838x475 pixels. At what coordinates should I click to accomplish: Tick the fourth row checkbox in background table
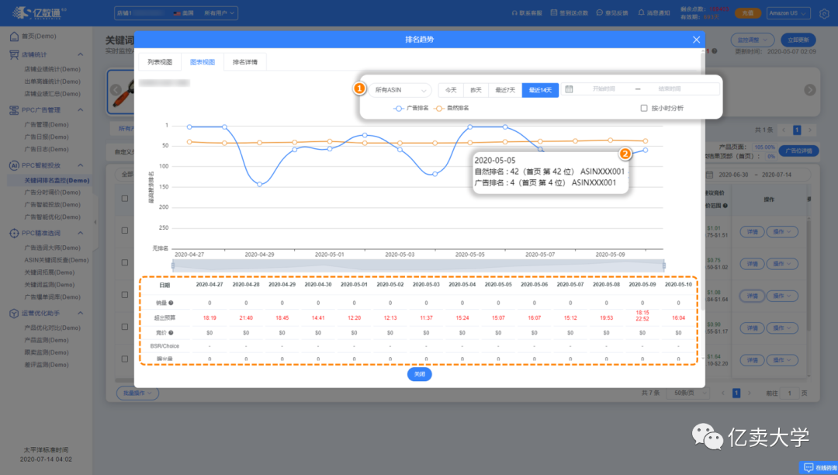pos(124,327)
